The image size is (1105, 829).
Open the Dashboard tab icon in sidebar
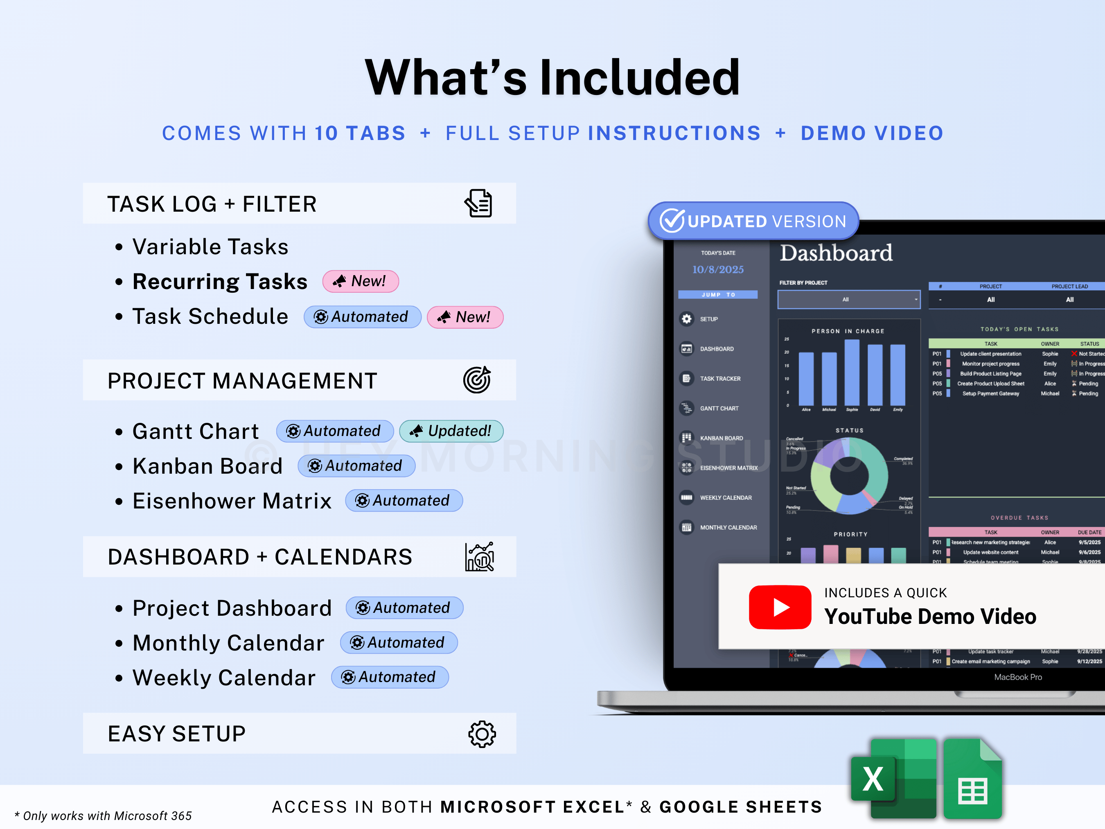688,348
